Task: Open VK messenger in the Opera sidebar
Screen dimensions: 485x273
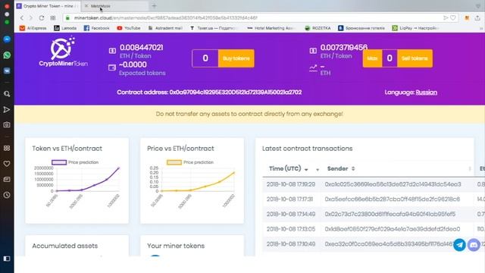Action: (7, 71)
